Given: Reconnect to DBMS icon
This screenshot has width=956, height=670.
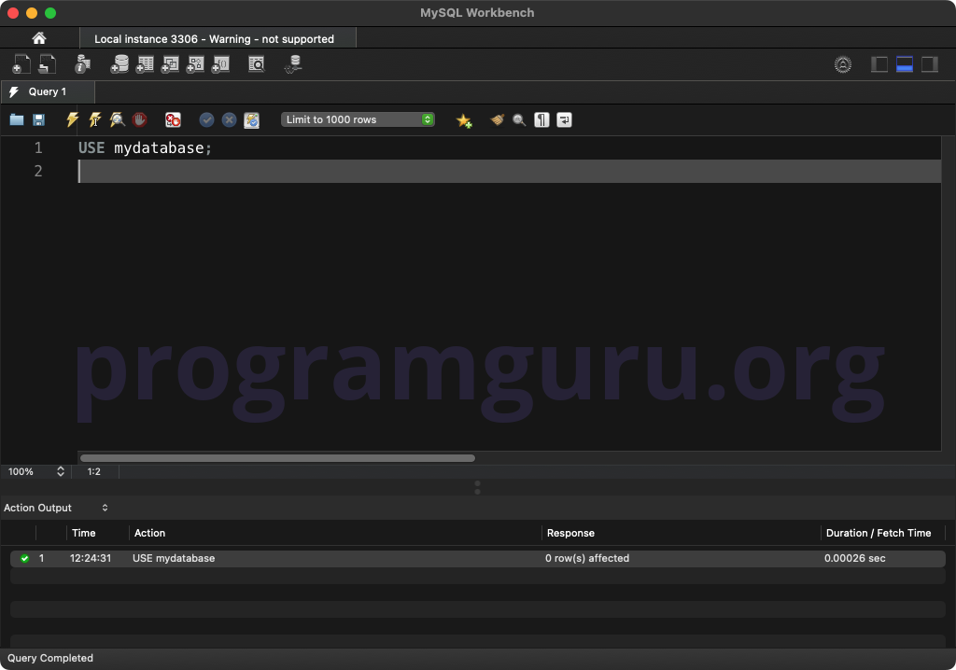Looking at the screenshot, I should coord(293,64).
